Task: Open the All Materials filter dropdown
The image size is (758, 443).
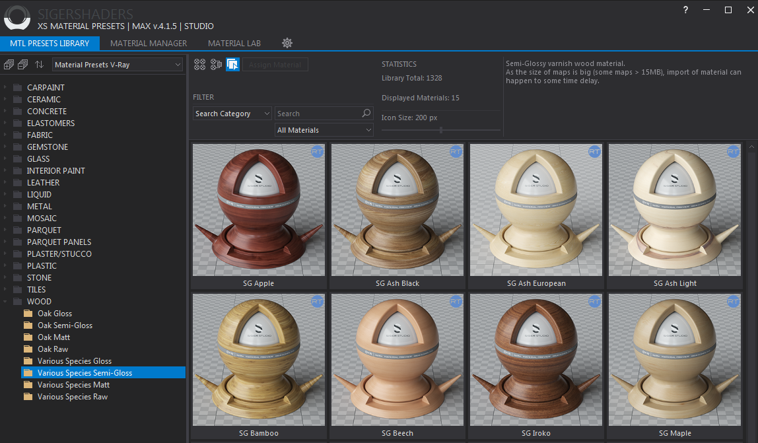Action: (324, 129)
